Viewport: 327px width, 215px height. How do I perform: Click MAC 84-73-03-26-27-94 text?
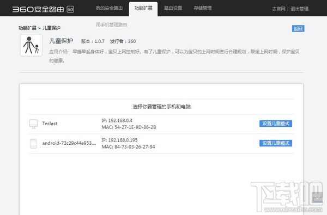(128, 146)
